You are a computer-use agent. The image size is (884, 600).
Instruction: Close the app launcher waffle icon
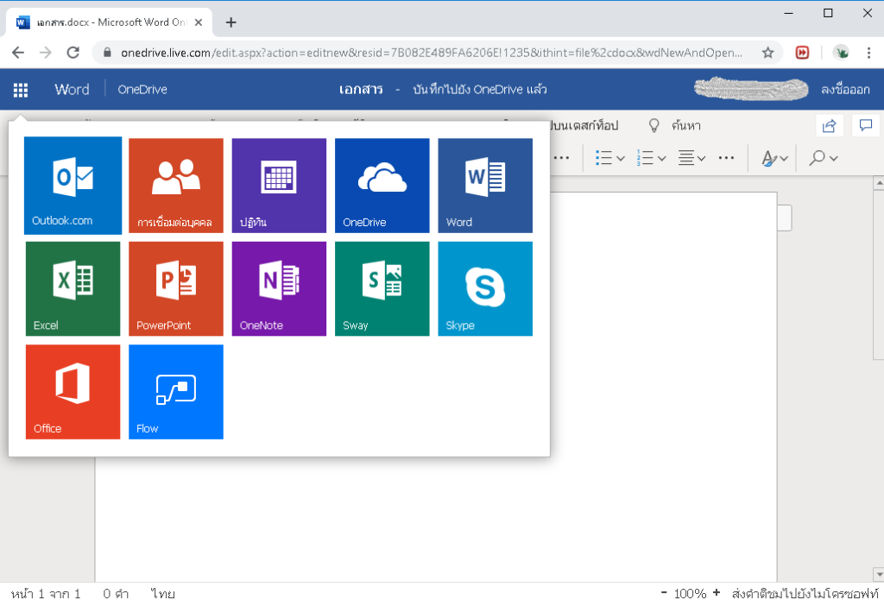click(x=21, y=90)
